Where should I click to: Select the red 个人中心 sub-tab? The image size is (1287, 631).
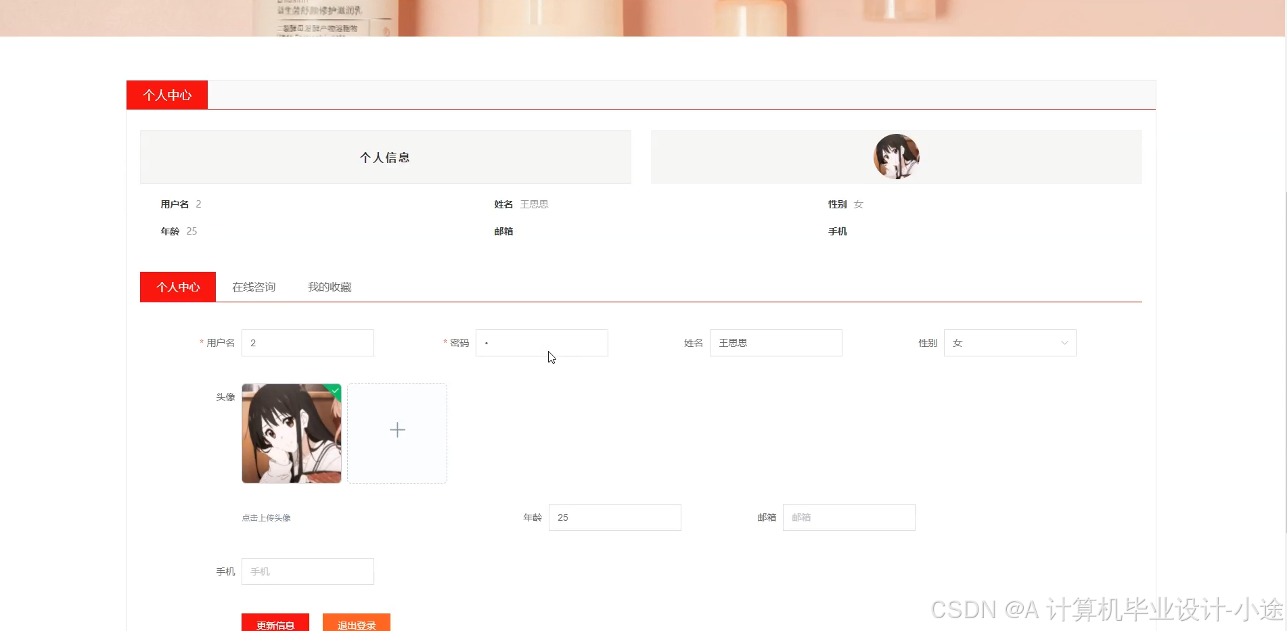click(x=178, y=287)
